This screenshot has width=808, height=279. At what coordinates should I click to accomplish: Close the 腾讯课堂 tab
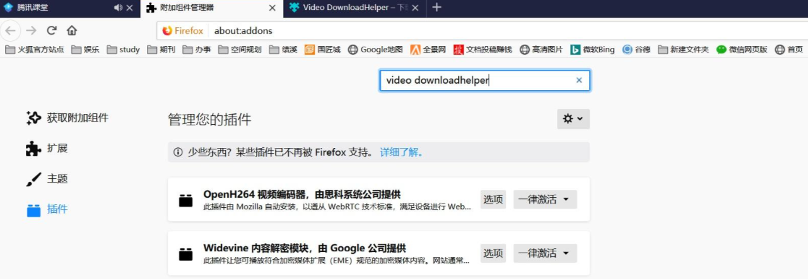pos(130,8)
